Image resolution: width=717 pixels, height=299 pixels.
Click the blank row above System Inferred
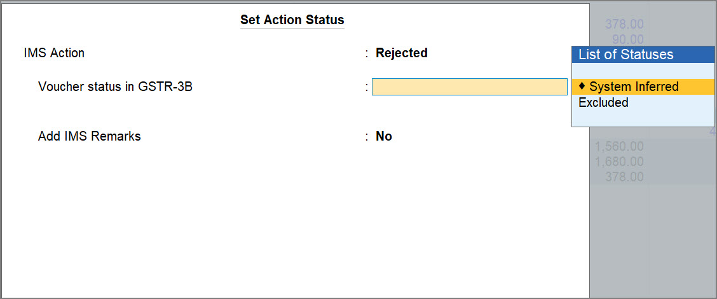tap(643, 71)
